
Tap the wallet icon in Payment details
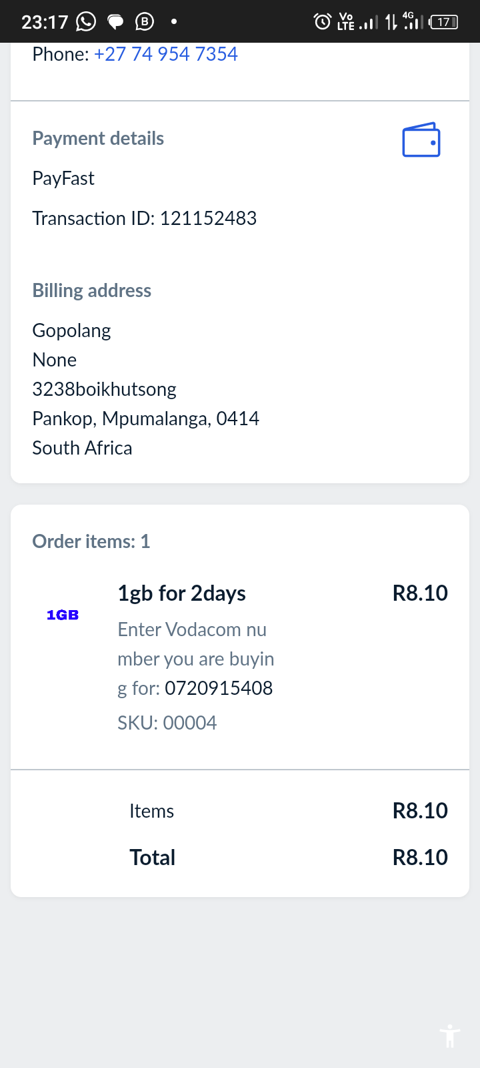click(x=421, y=140)
